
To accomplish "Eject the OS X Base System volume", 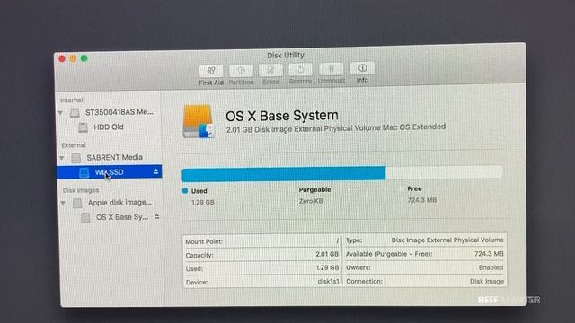I will click(x=156, y=216).
